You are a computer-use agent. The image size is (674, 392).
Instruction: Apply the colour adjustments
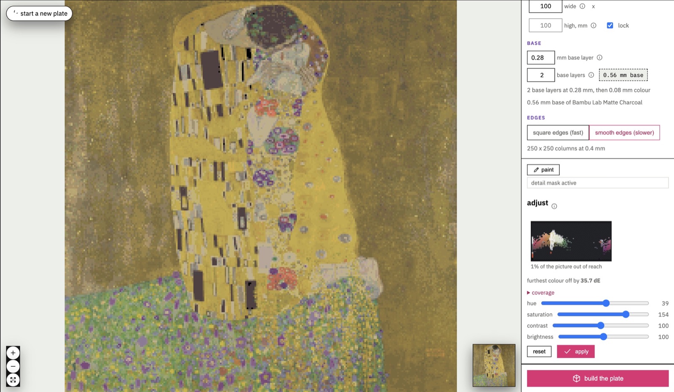pos(576,352)
